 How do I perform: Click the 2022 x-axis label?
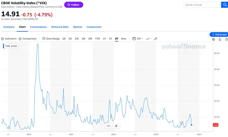tap(114, 134)
